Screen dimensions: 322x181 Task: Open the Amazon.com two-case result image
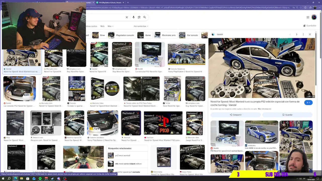tap(46, 123)
